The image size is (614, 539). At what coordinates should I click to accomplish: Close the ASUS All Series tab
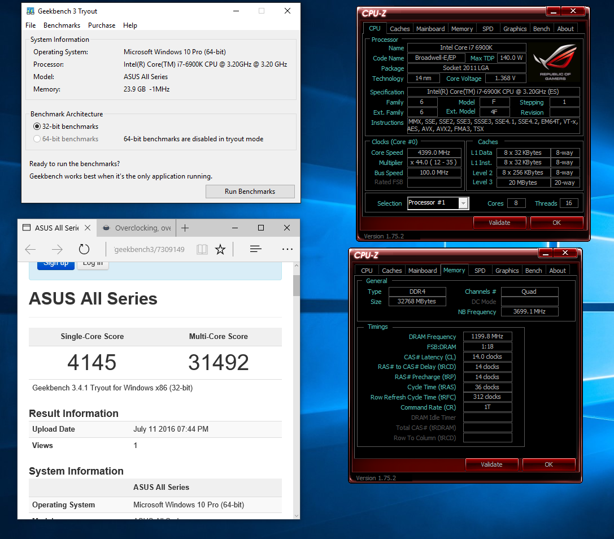click(x=88, y=228)
